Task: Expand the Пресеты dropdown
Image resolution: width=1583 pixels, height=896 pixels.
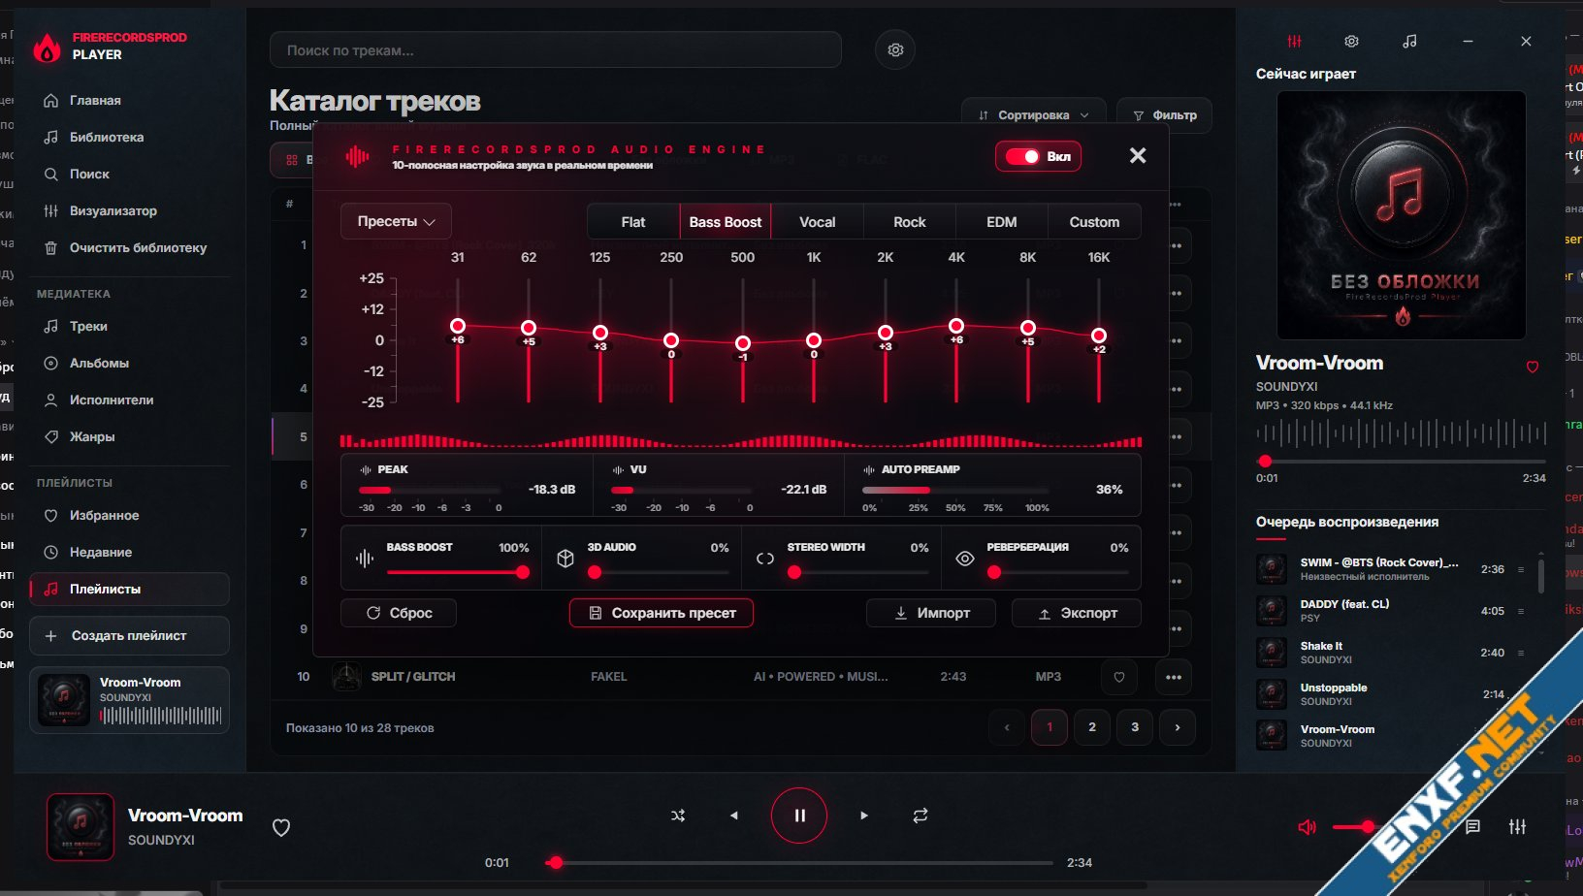Action: (396, 221)
